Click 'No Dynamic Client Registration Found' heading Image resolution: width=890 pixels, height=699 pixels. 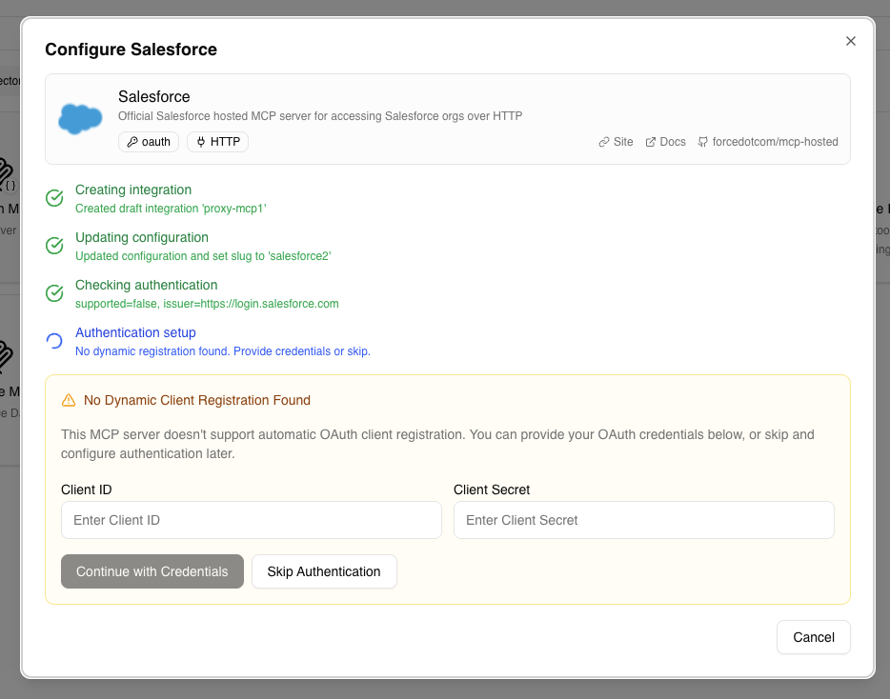tap(197, 401)
